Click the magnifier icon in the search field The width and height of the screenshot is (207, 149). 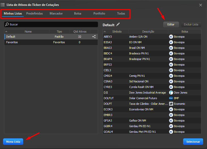click(7, 24)
